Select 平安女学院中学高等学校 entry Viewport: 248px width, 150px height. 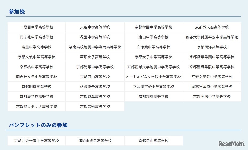click(x=212, y=77)
